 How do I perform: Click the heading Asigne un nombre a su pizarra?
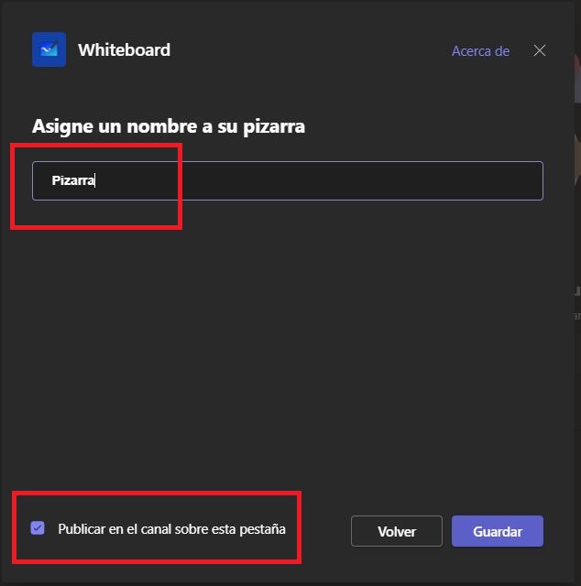(169, 126)
